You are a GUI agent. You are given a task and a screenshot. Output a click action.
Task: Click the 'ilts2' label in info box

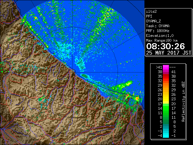point(151,11)
